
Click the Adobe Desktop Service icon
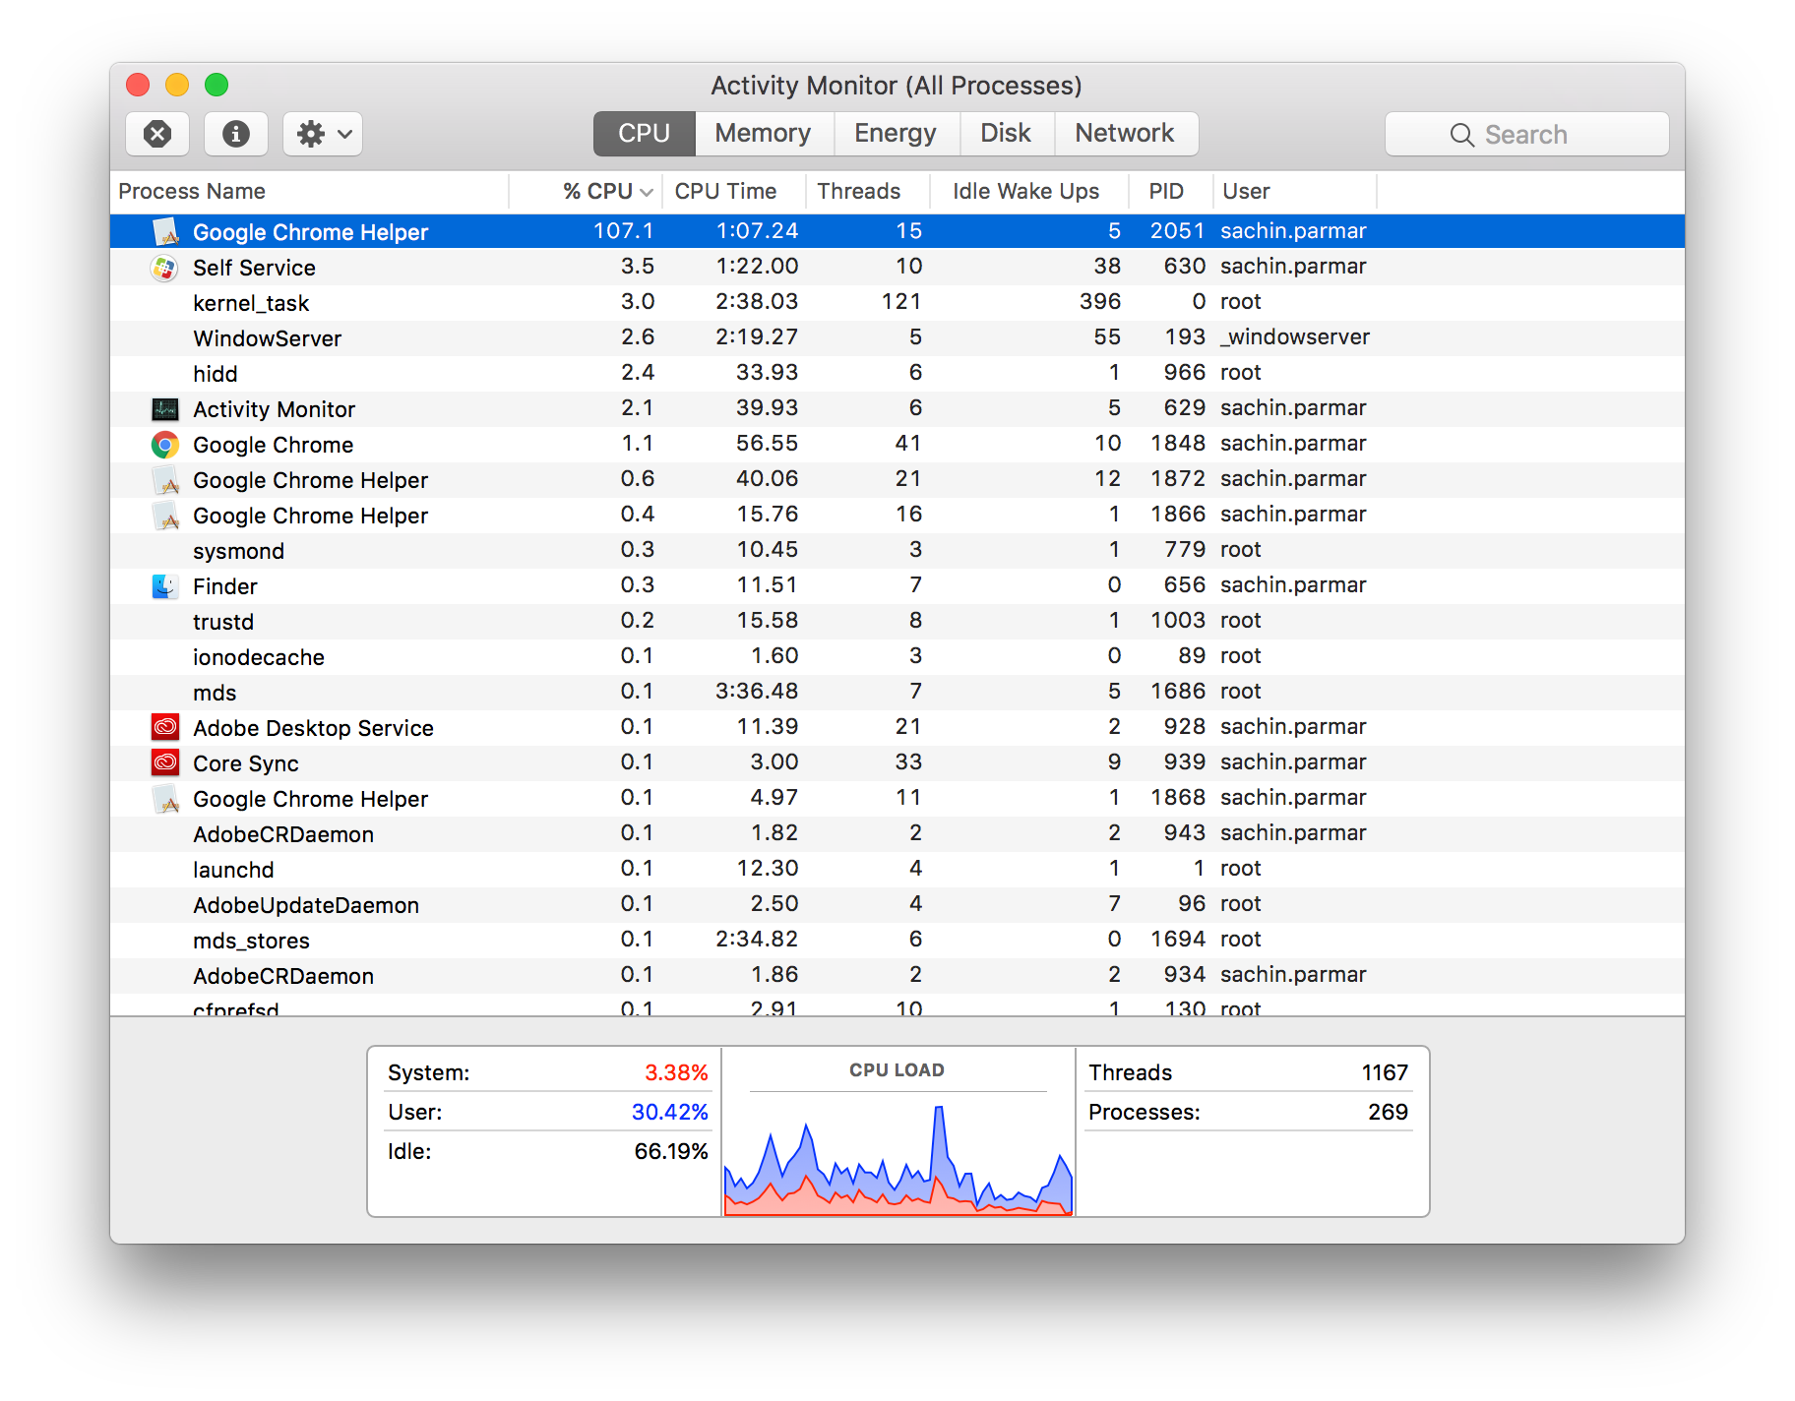pyautogui.click(x=164, y=728)
